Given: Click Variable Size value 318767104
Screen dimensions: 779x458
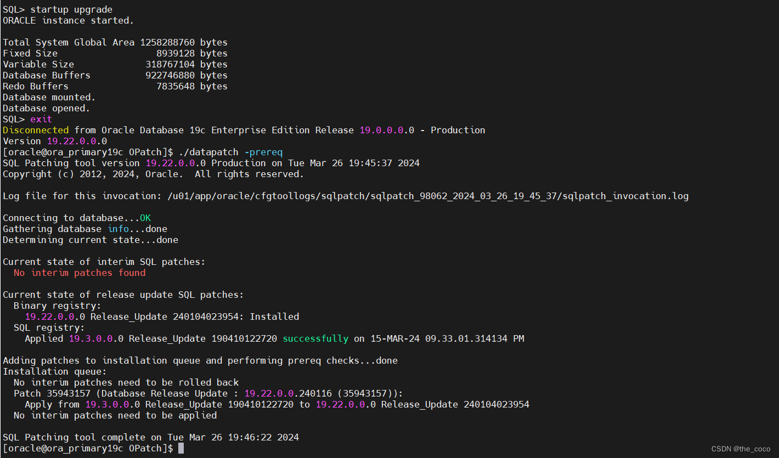Looking at the screenshot, I should pyautogui.click(x=170, y=64).
